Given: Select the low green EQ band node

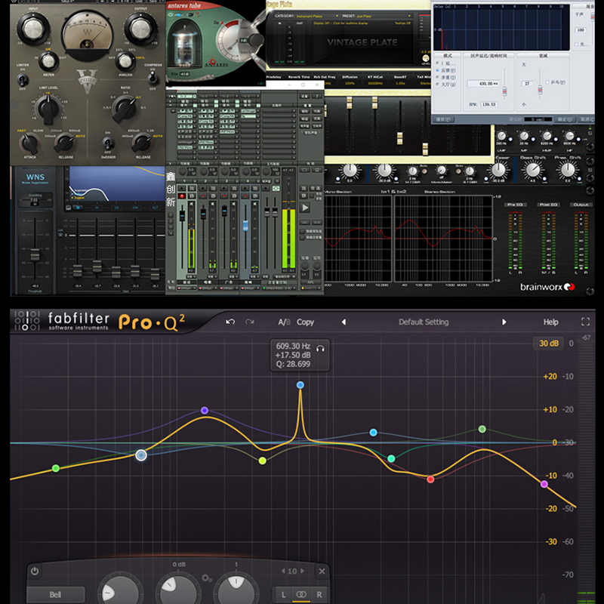Looking at the screenshot, I should [x=56, y=468].
